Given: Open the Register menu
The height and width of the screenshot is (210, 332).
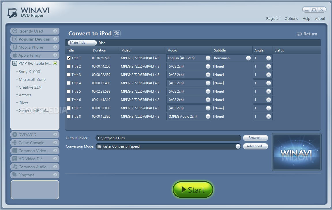Looking at the screenshot, I should tap(273, 19).
